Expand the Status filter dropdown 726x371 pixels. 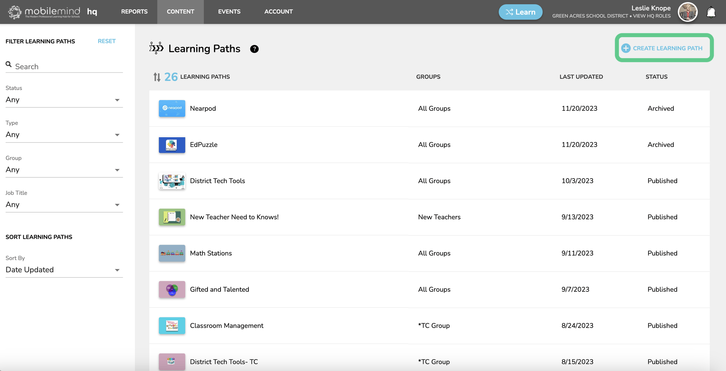click(x=64, y=100)
